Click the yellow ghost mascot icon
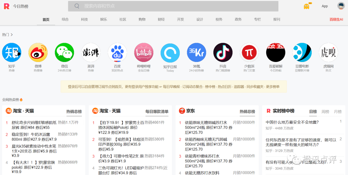348x175 pixels. (306, 6)
